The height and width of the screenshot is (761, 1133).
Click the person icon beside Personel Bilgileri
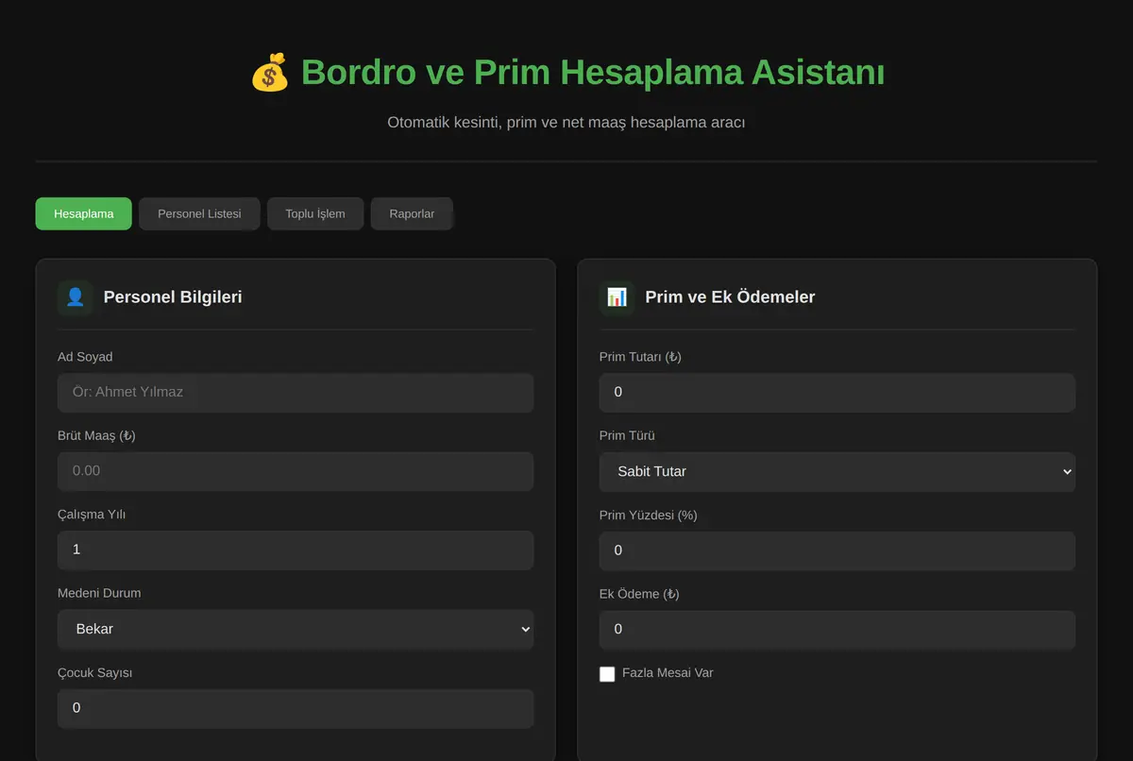pos(76,297)
